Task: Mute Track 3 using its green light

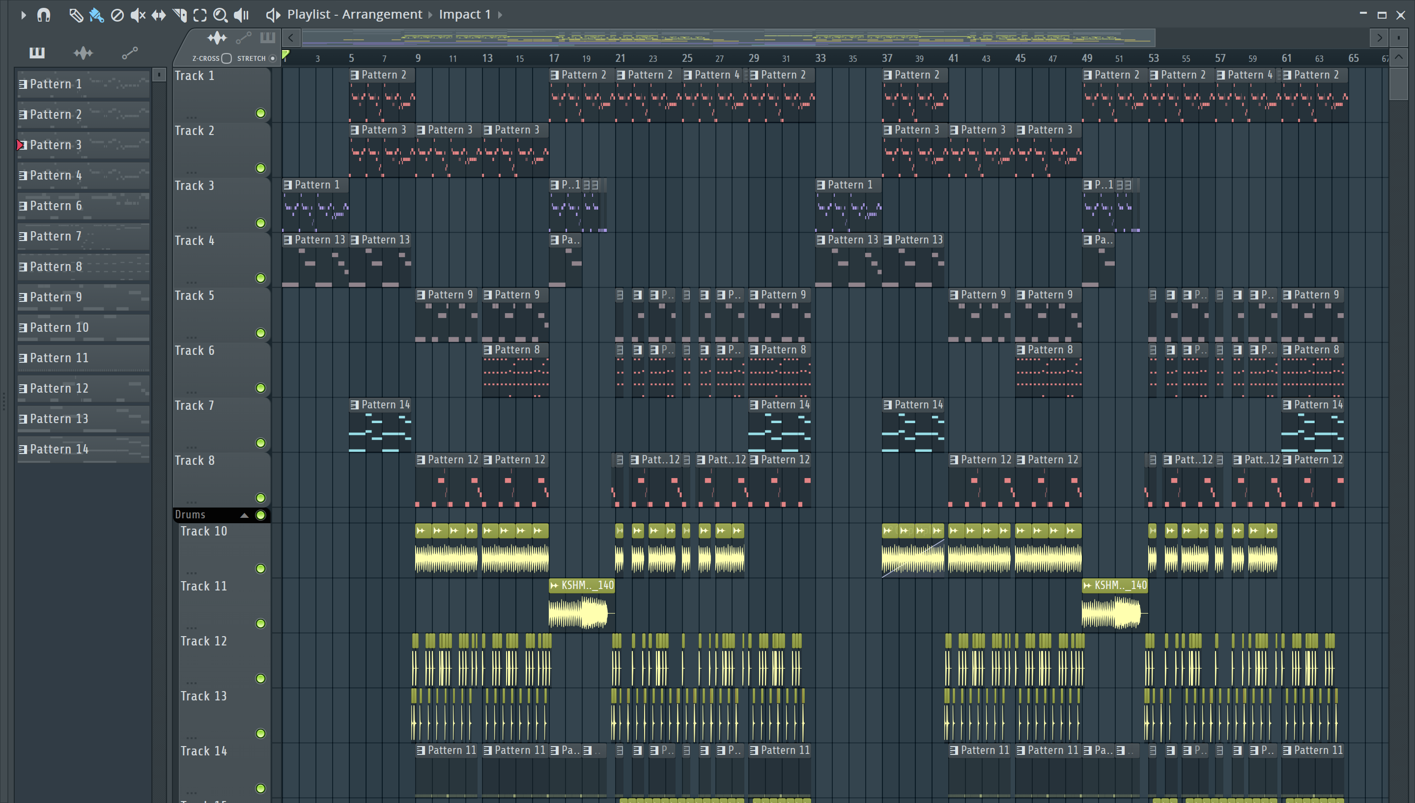Action: coord(260,223)
